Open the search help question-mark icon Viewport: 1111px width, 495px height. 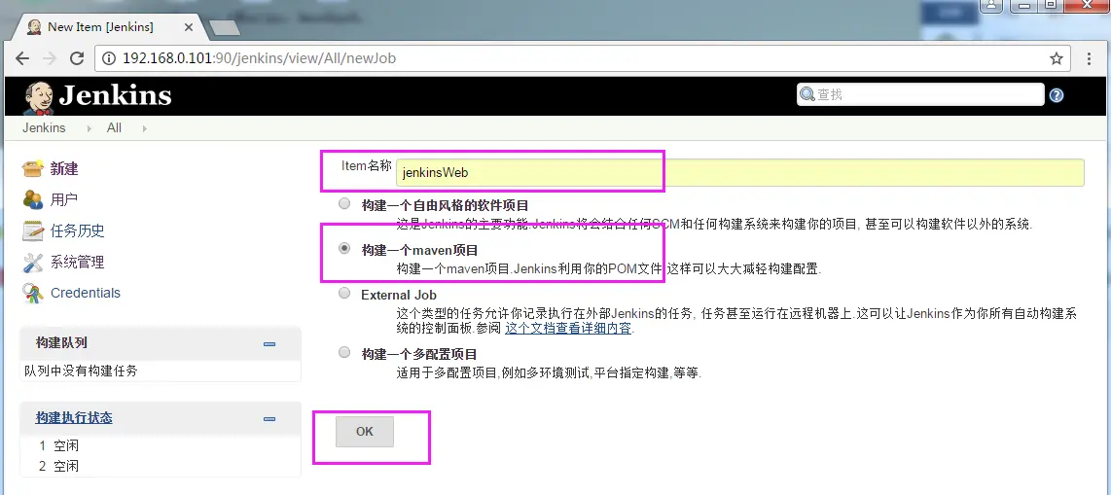tap(1056, 95)
